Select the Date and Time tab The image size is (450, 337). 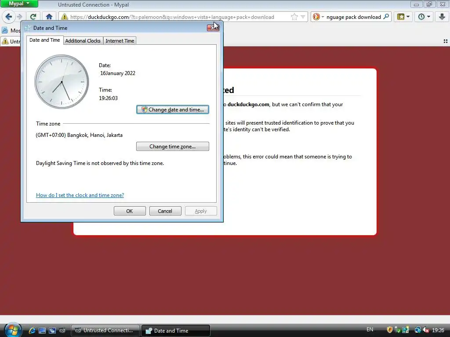44,40
